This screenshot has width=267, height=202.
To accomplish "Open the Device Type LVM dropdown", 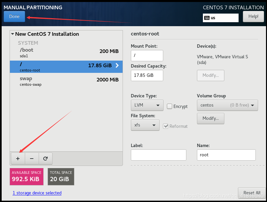I will coord(147,105).
